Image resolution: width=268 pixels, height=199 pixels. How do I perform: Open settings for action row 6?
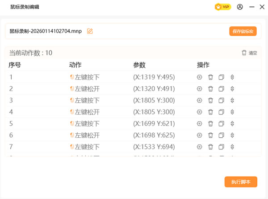199,135
